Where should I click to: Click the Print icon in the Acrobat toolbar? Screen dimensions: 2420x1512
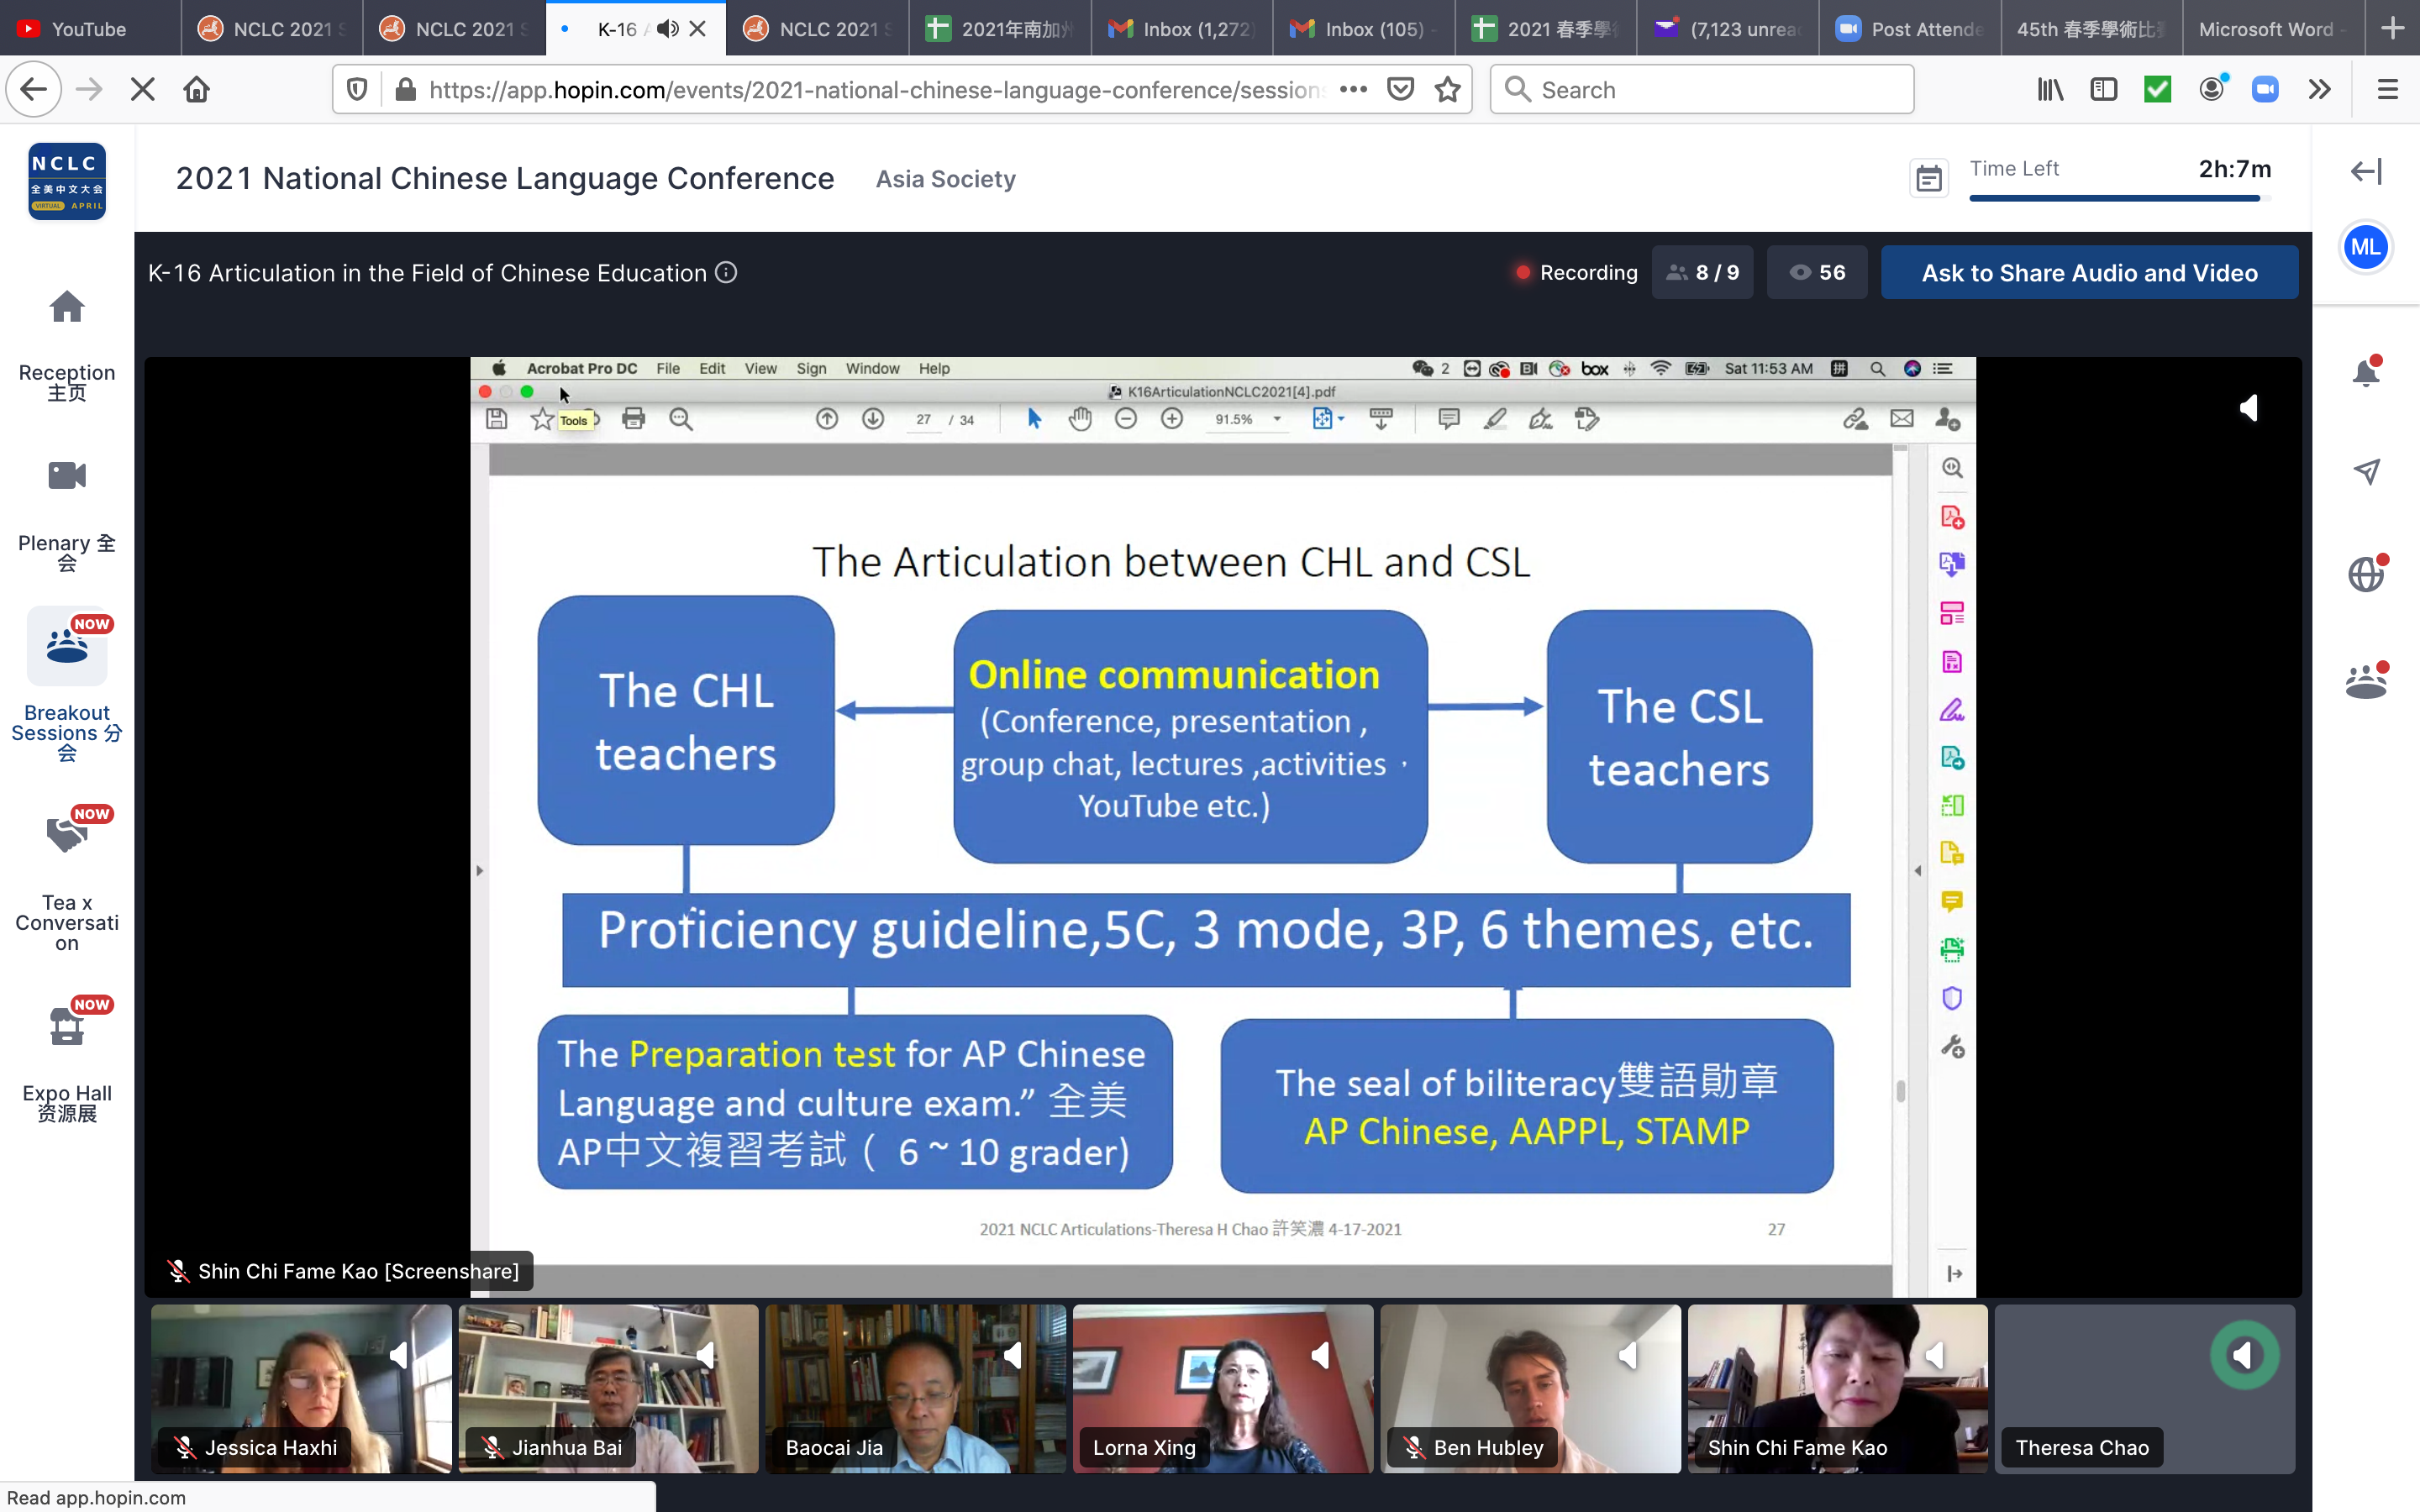point(634,419)
